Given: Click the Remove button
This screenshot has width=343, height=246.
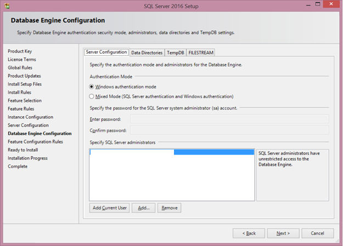Looking at the screenshot, I should coord(170,208).
